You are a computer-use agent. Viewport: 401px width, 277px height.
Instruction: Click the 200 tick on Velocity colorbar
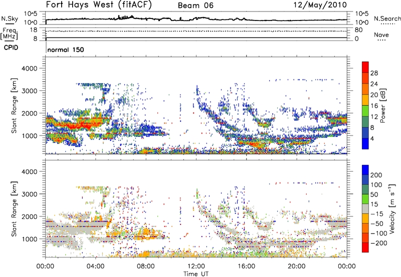(376, 175)
